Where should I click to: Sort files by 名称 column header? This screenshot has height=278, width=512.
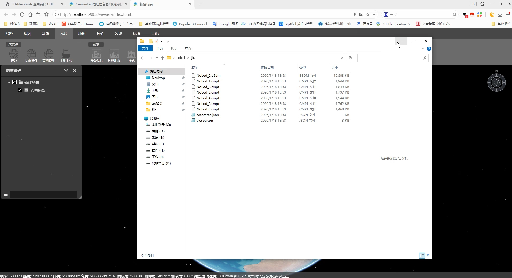(194, 67)
